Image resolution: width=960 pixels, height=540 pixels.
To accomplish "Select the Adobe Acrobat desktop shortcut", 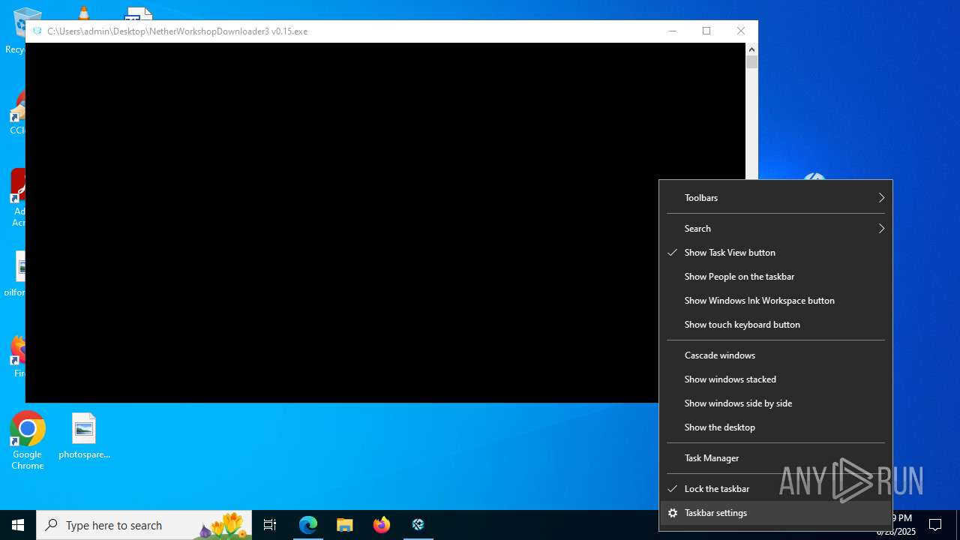I will click(16, 198).
